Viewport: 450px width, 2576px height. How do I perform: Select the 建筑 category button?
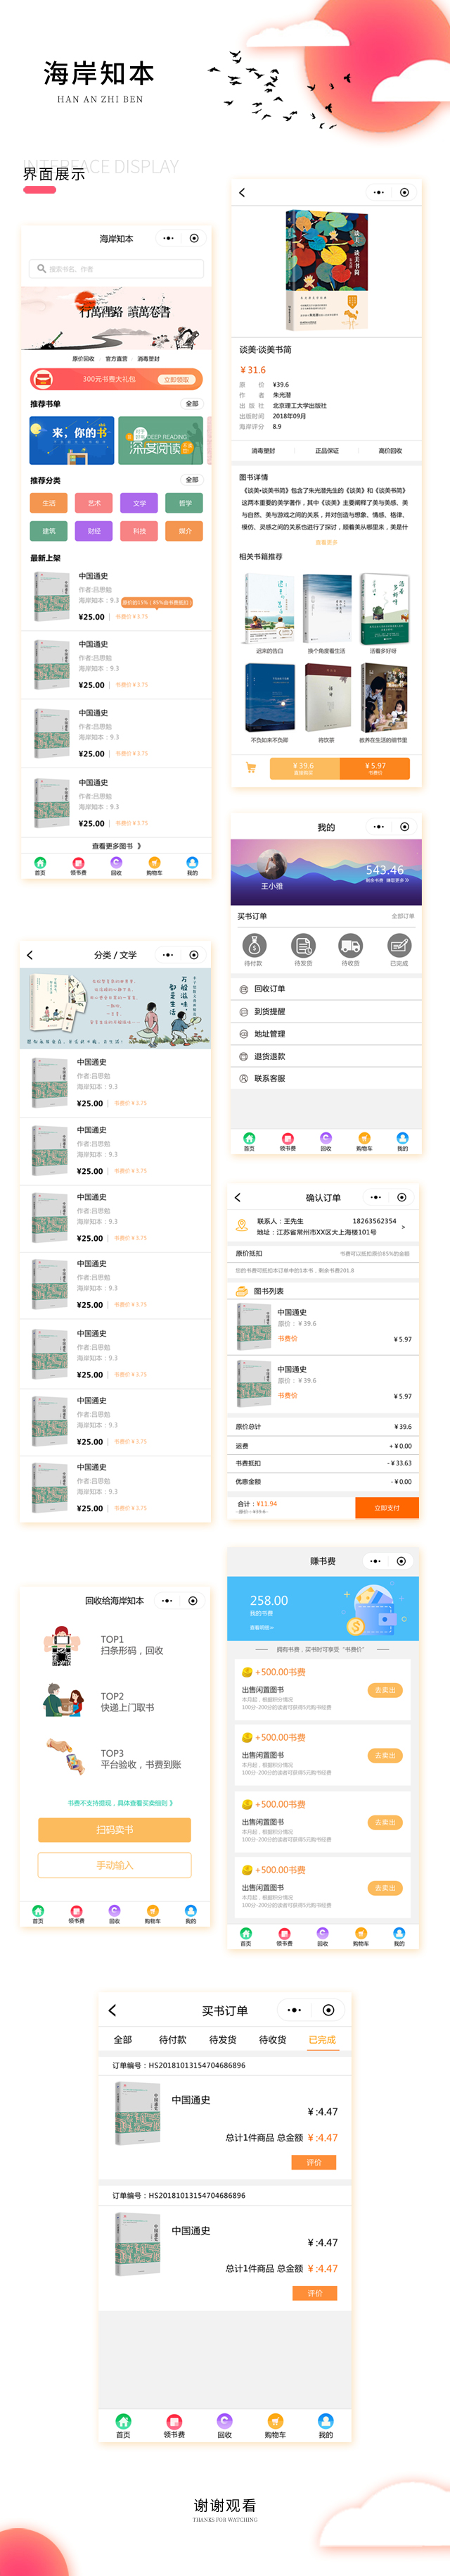pos(49,531)
